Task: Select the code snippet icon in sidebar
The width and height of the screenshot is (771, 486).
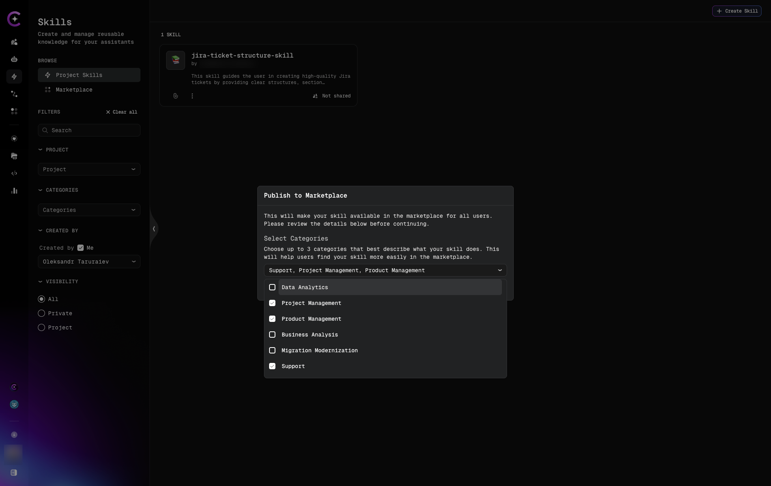Action: [14, 173]
